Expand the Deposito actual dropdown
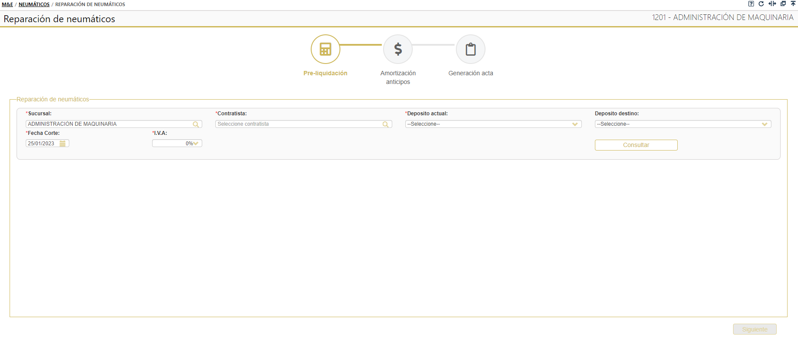Image resolution: width=798 pixels, height=345 pixels. pos(493,124)
